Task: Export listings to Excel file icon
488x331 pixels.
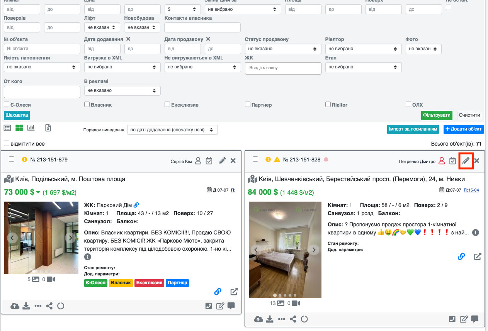Action: (48, 128)
